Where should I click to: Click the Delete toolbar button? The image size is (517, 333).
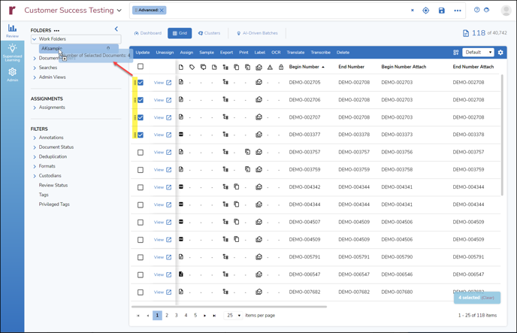[x=343, y=53]
